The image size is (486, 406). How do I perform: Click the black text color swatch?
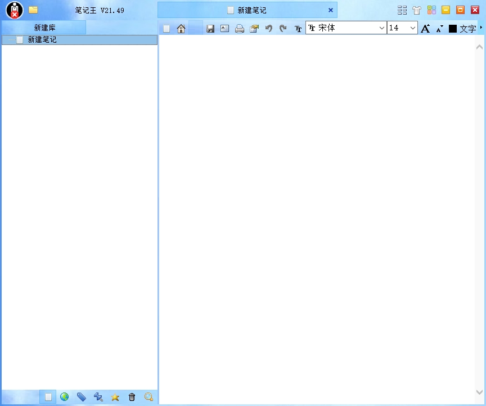pyautogui.click(x=452, y=29)
